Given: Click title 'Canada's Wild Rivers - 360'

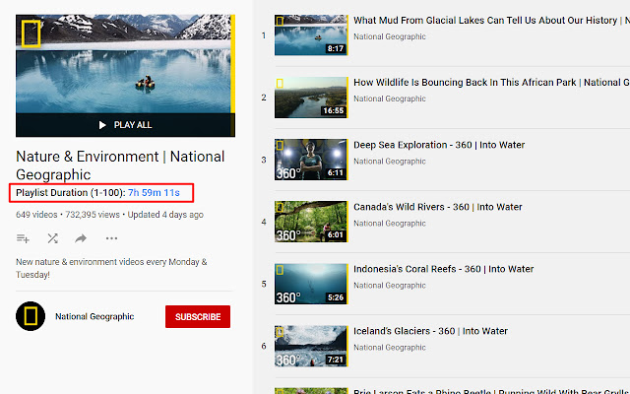Looking at the screenshot, I should 438,207.
